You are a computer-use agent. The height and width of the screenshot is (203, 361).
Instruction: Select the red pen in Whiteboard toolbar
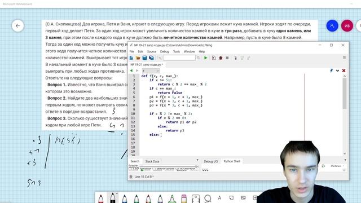tap(101, 198)
